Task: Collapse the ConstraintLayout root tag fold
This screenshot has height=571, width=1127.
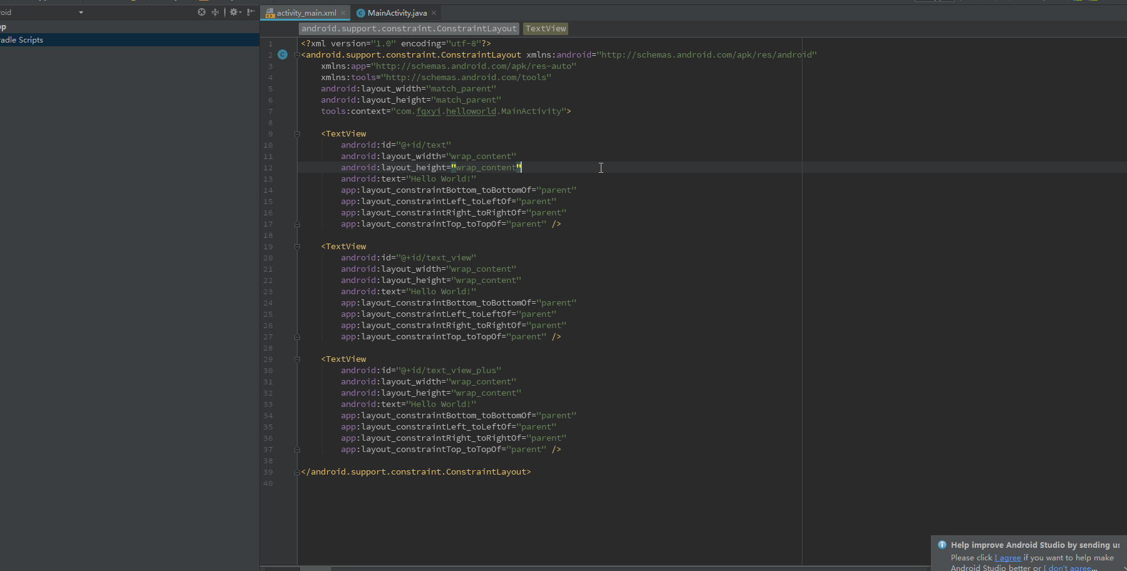Action: [297, 54]
